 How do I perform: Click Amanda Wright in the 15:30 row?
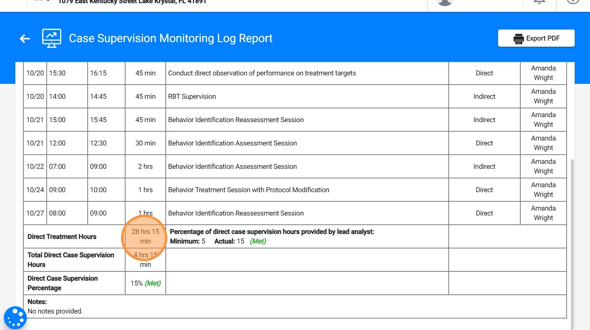click(x=543, y=73)
